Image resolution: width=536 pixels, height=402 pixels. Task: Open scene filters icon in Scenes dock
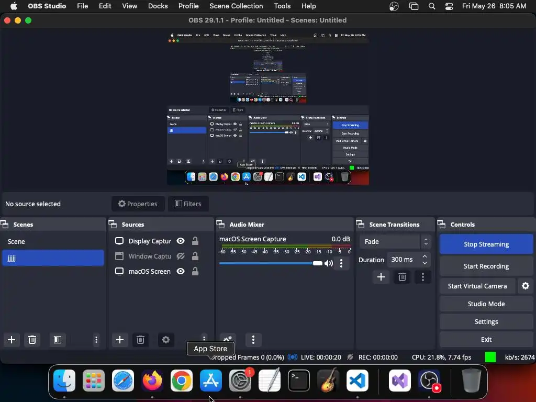click(58, 340)
